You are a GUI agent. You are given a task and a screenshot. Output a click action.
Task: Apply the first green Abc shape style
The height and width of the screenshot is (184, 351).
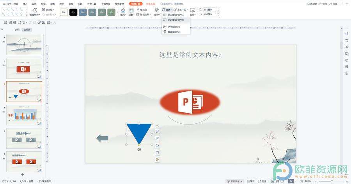(x=102, y=12)
